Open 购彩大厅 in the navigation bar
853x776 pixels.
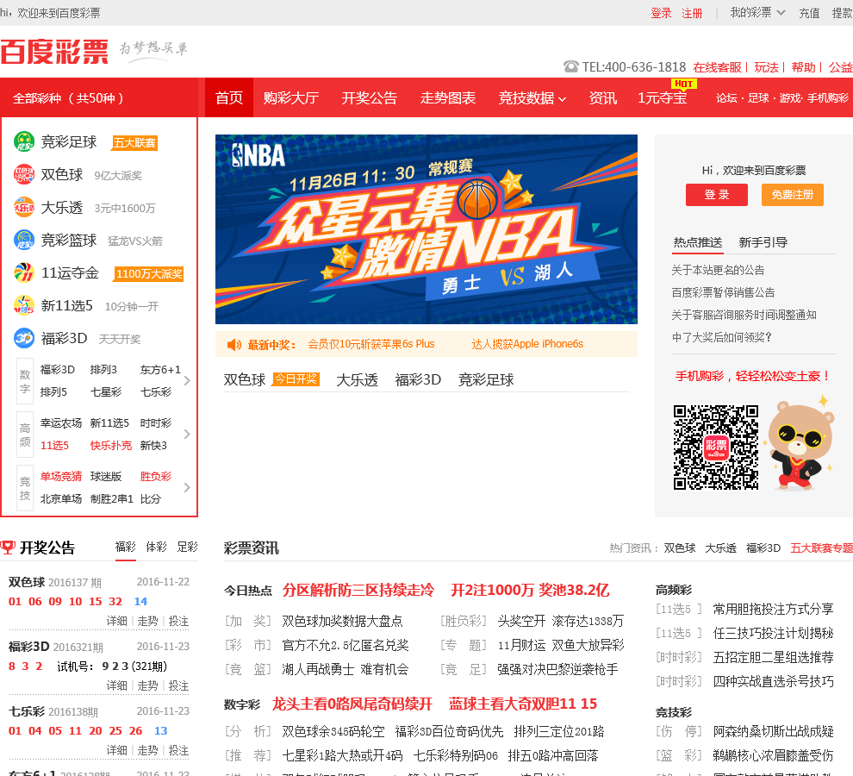(x=291, y=98)
